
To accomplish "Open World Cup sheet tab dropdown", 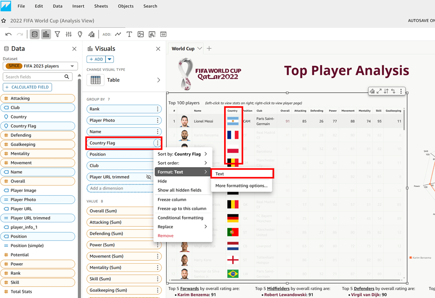I will (x=199, y=48).
